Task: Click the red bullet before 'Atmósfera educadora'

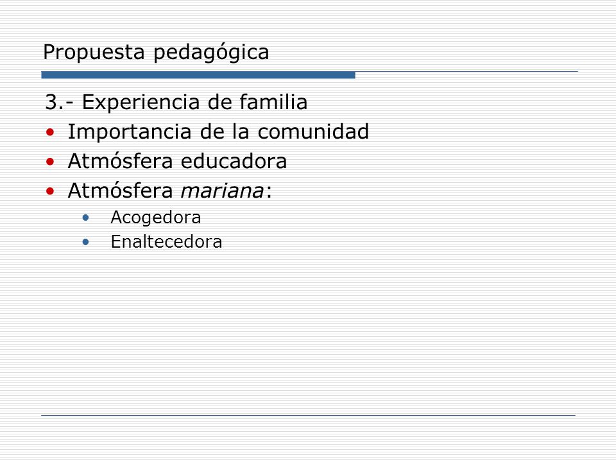Action: point(50,162)
